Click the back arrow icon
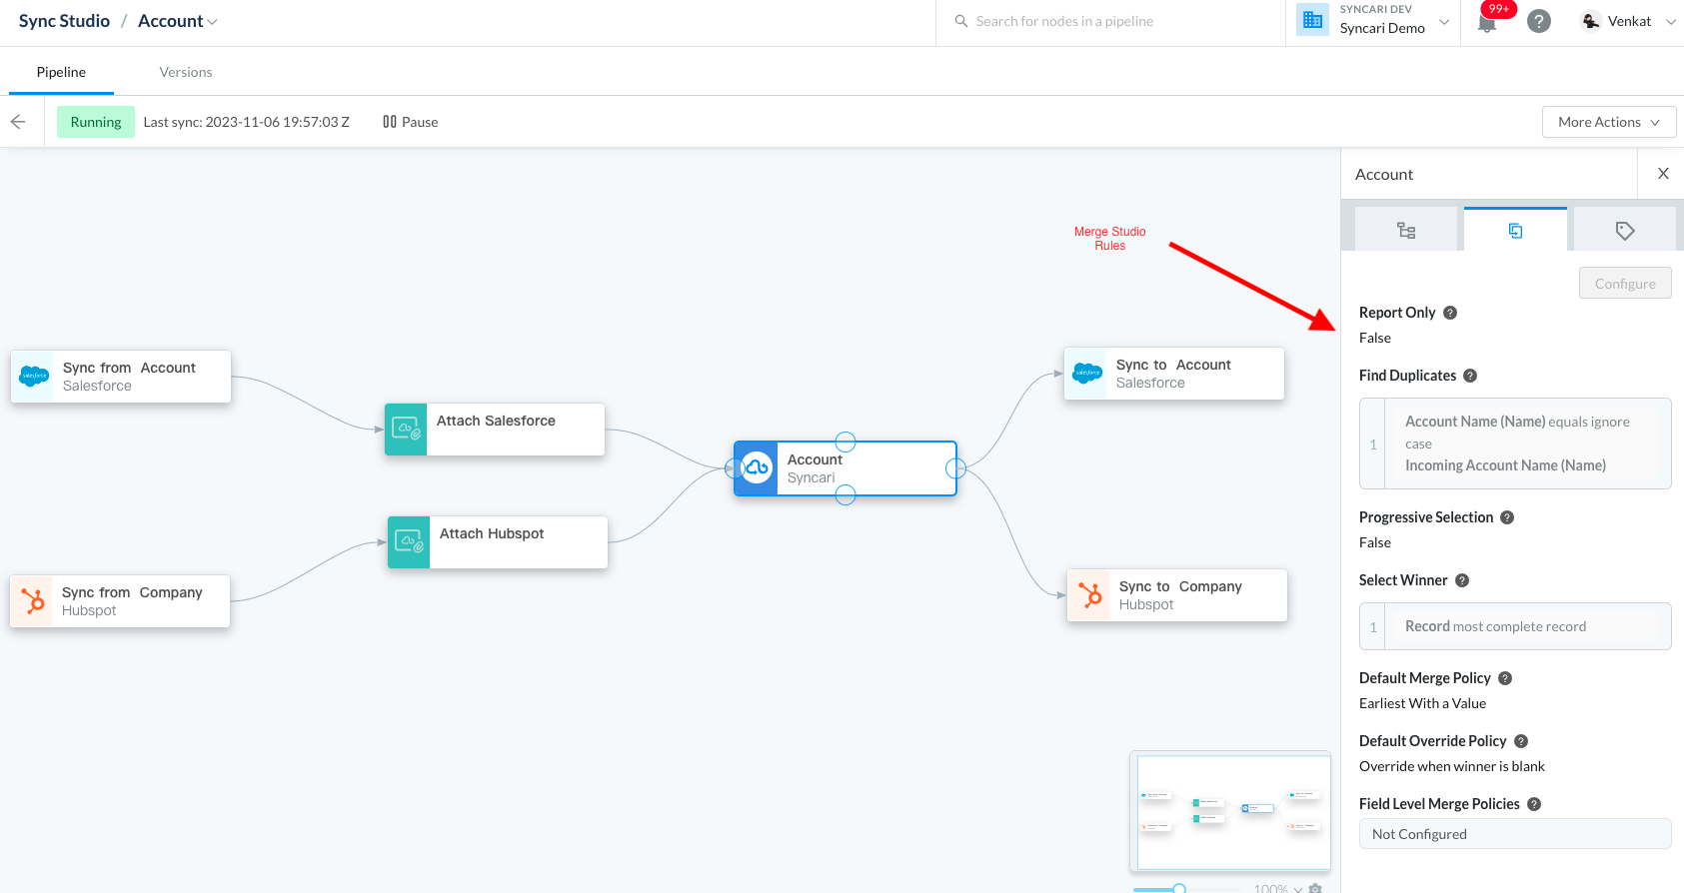This screenshot has width=1684, height=893. 18,122
